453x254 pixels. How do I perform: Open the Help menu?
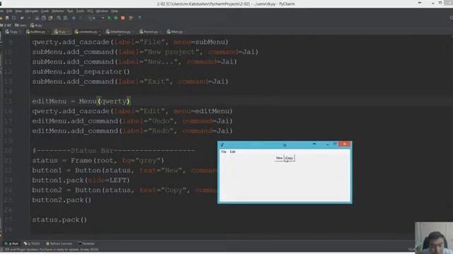coord(115,11)
